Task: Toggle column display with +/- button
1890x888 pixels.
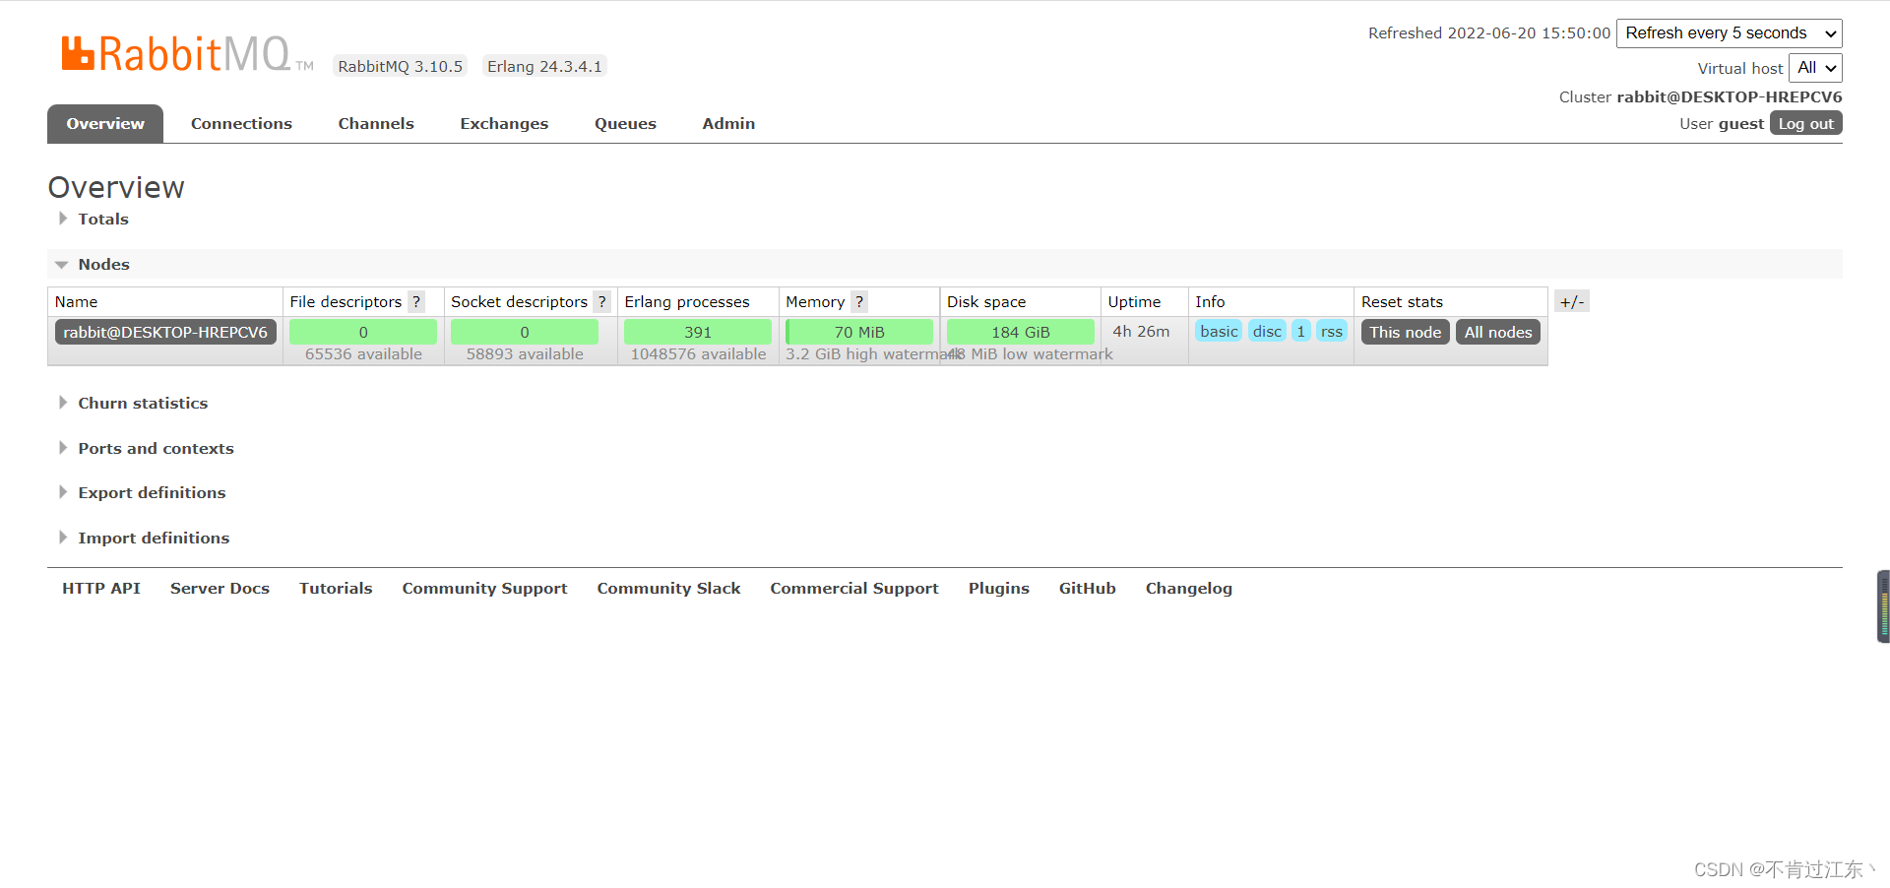Action: tap(1572, 301)
